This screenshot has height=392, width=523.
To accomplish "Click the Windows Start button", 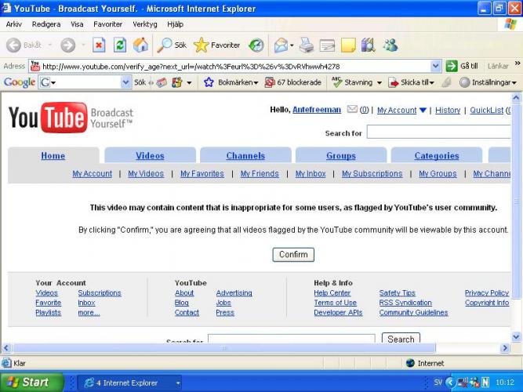I will (x=28, y=383).
